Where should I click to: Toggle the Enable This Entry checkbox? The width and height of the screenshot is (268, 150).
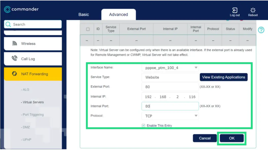(x=143, y=126)
